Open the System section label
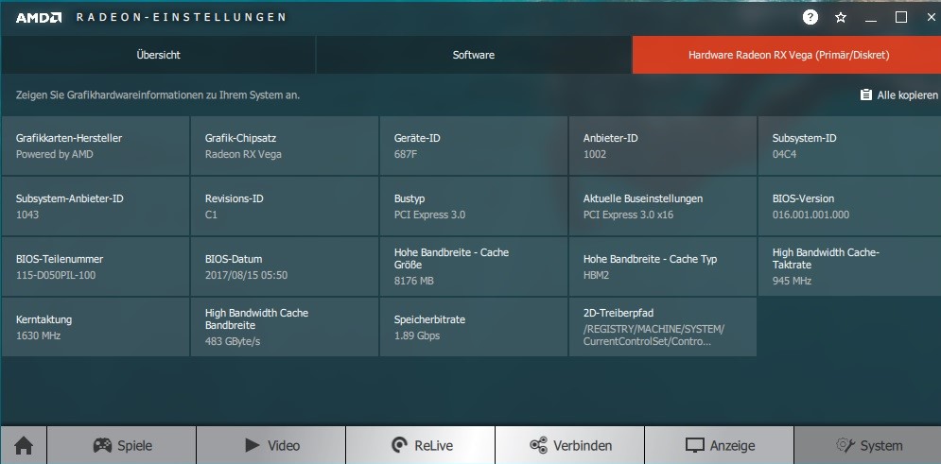 [x=881, y=446]
